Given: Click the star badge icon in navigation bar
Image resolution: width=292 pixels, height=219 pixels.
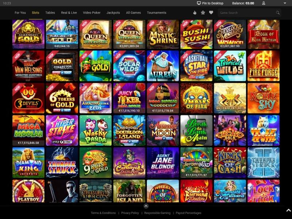Looking at the screenshot, I should [203, 13].
